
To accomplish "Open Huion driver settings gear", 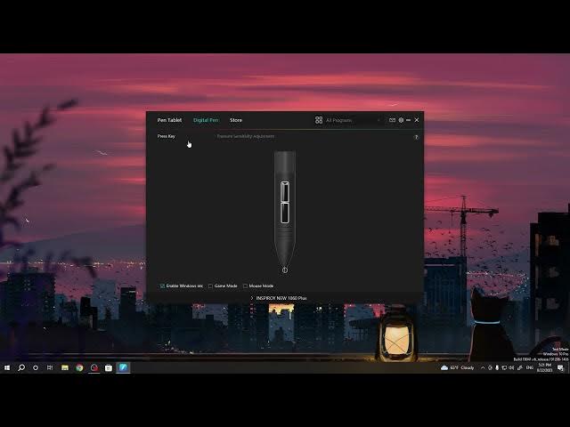I will pos(401,120).
